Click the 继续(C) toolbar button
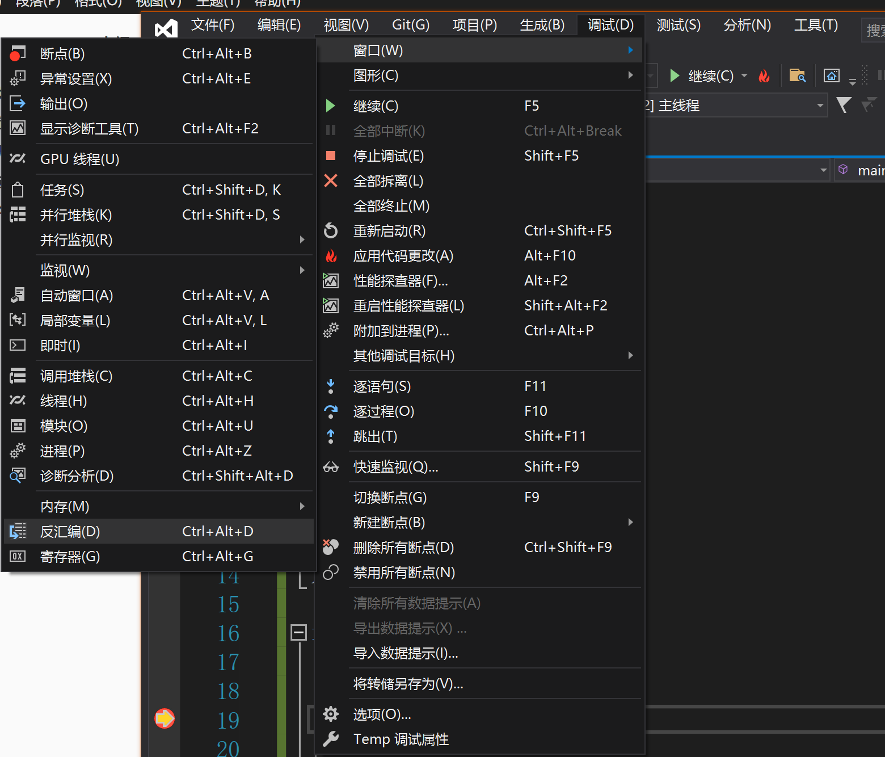This screenshot has height=757, width=885. click(x=702, y=75)
